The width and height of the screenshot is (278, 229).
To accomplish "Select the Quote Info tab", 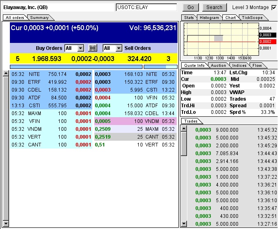I will pos(194,65).
